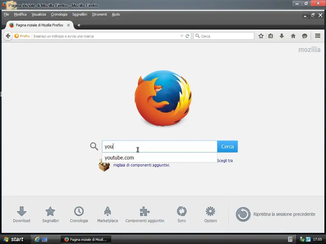
Task: Open the Strumenti menu
Action: [x=99, y=14]
